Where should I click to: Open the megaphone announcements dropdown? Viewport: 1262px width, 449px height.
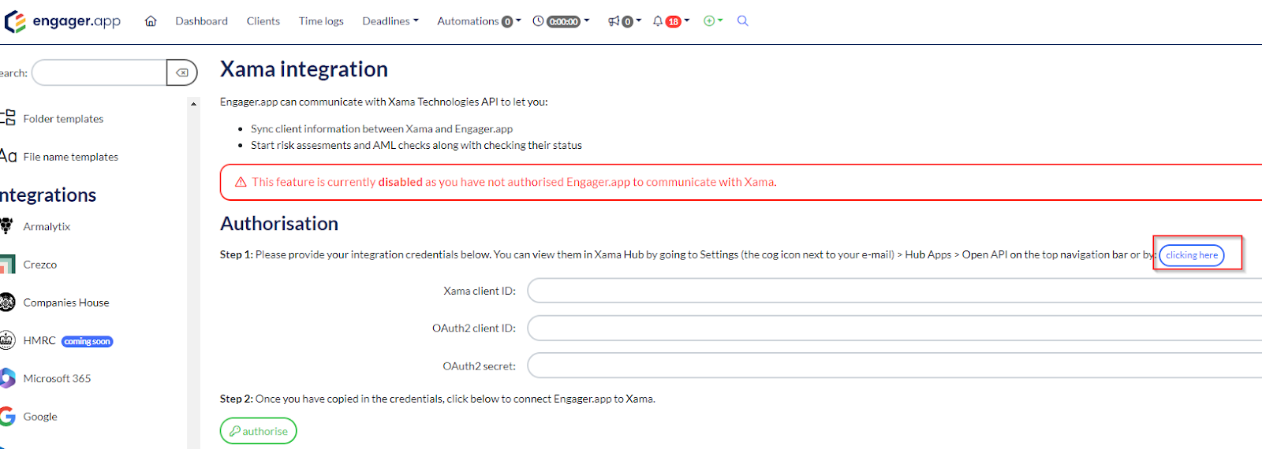[624, 21]
